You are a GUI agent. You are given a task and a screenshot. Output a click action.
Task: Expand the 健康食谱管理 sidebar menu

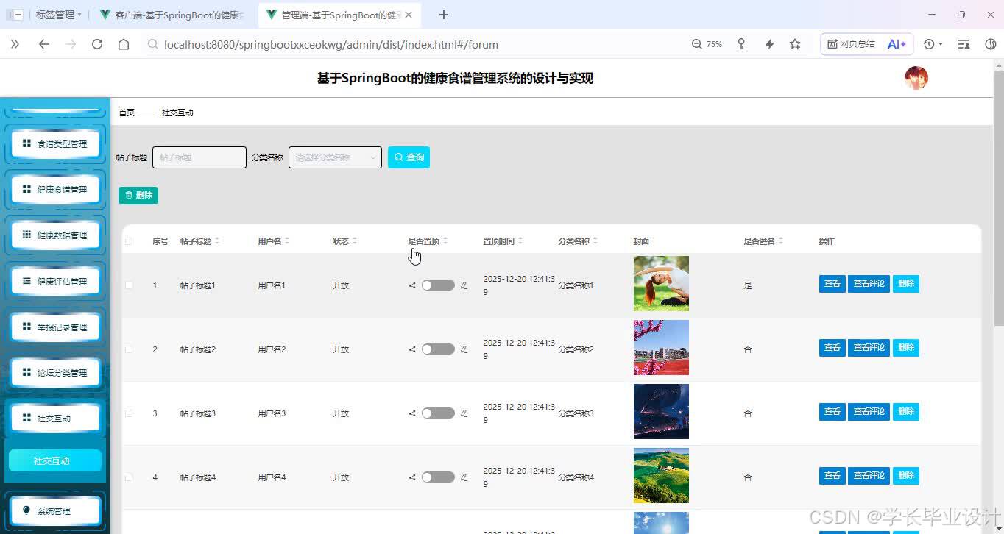point(55,189)
